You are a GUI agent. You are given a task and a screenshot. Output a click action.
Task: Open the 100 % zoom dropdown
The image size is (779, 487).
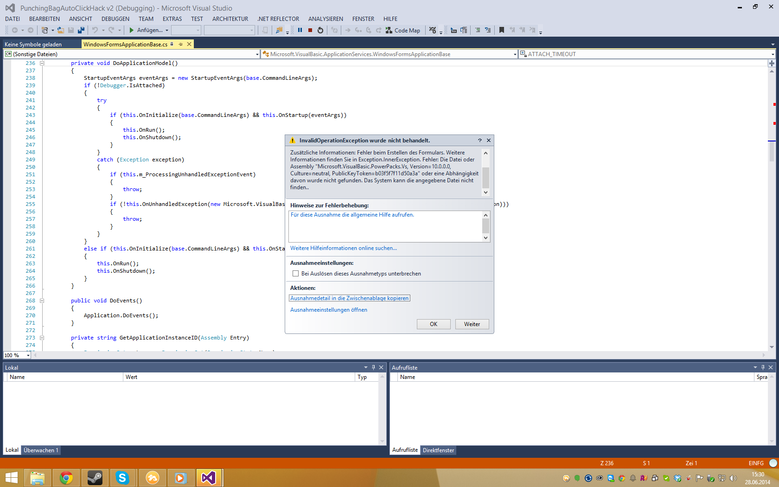(x=28, y=355)
